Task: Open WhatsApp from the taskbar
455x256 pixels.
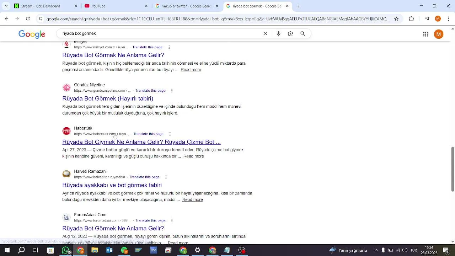Action: [x=66, y=250]
